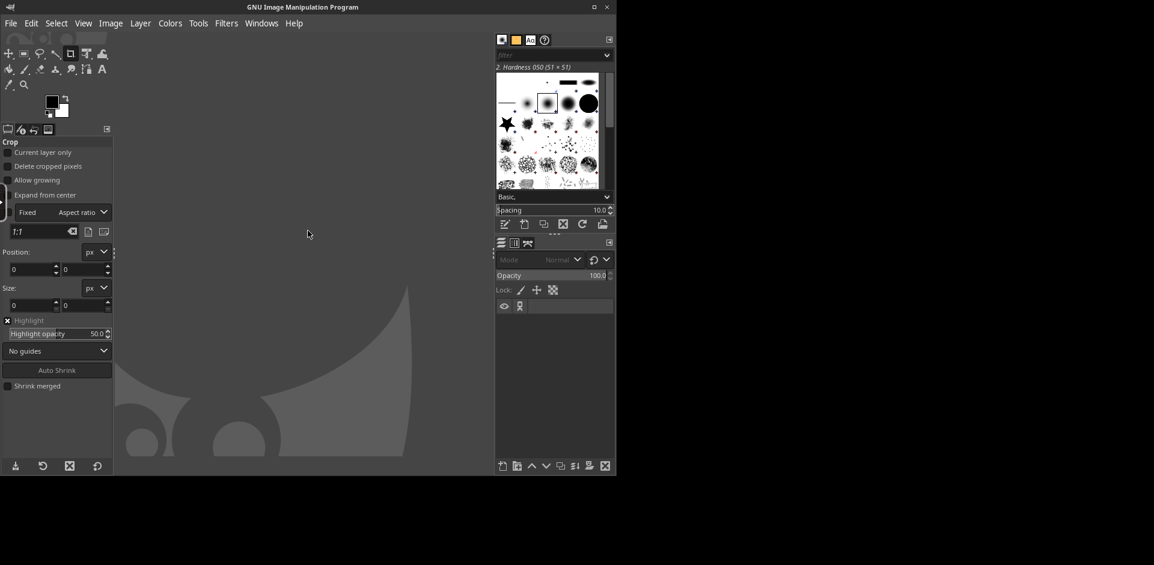Enable Current layer only option
1154x565 pixels.
click(8, 153)
